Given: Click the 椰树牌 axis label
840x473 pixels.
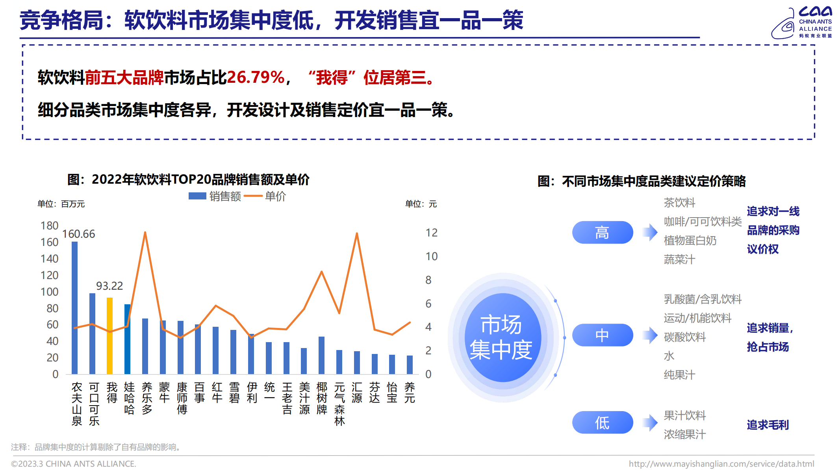Looking at the screenshot, I should coord(322,398).
